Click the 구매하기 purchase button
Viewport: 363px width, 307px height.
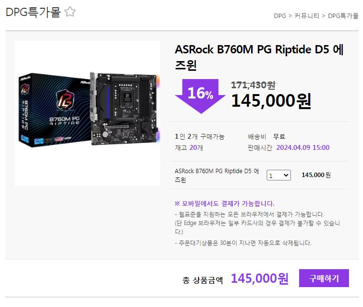pos(324,278)
